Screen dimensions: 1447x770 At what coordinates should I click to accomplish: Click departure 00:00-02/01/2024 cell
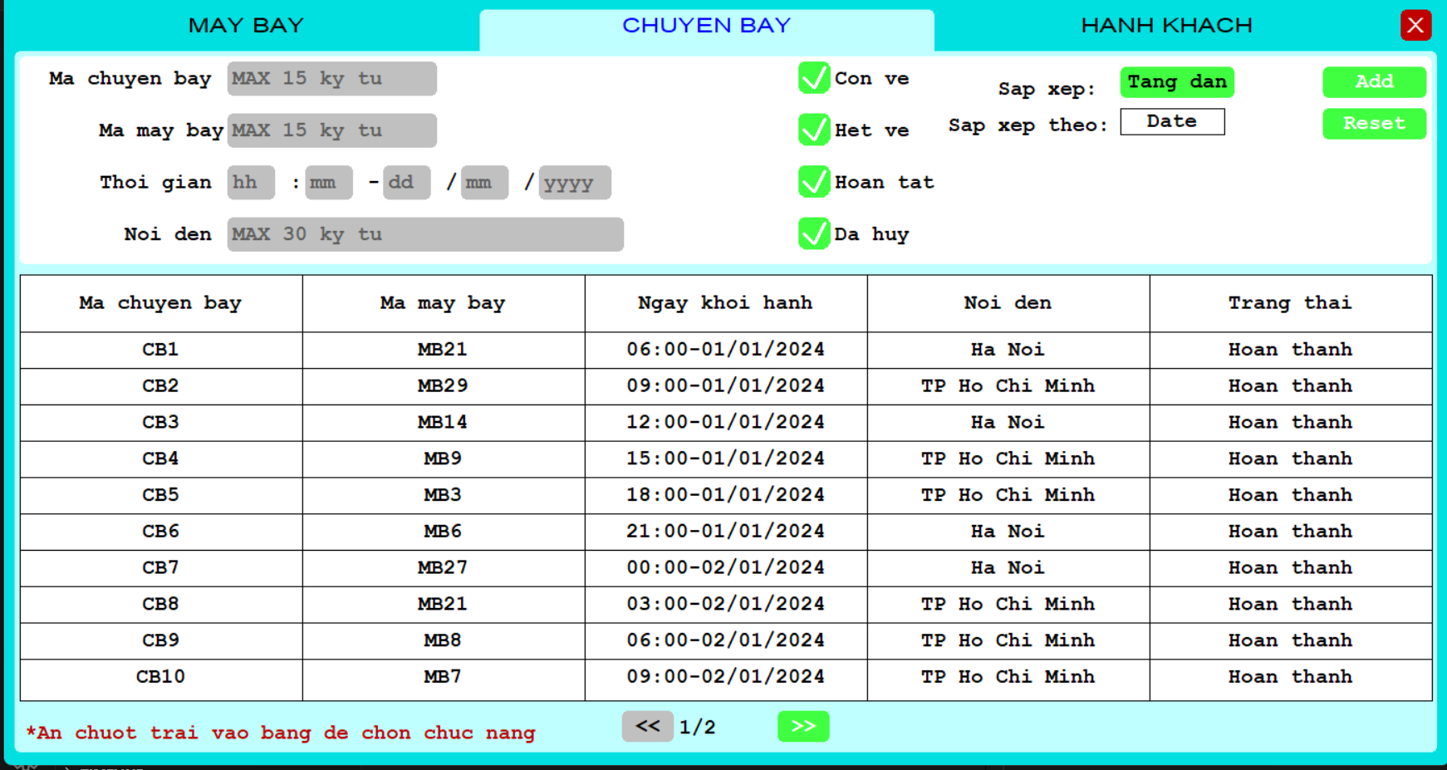pyautogui.click(x=726, y=568)
